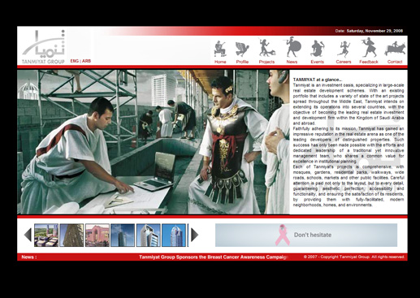Open the first project thumbnail
The width and height of the screenshot is (420, 298).
tap(46, 235)
